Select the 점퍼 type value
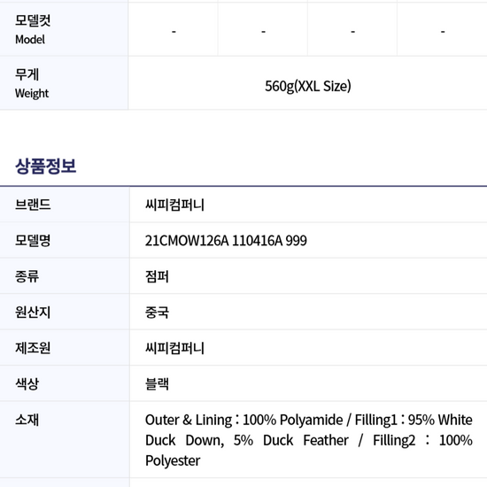The height and width of the screenshot is (487, 487). click(x=157, y=276)
